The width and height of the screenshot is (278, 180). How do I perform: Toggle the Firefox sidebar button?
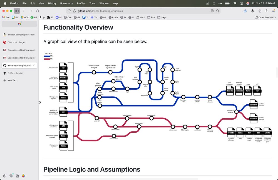click(17, 11)
